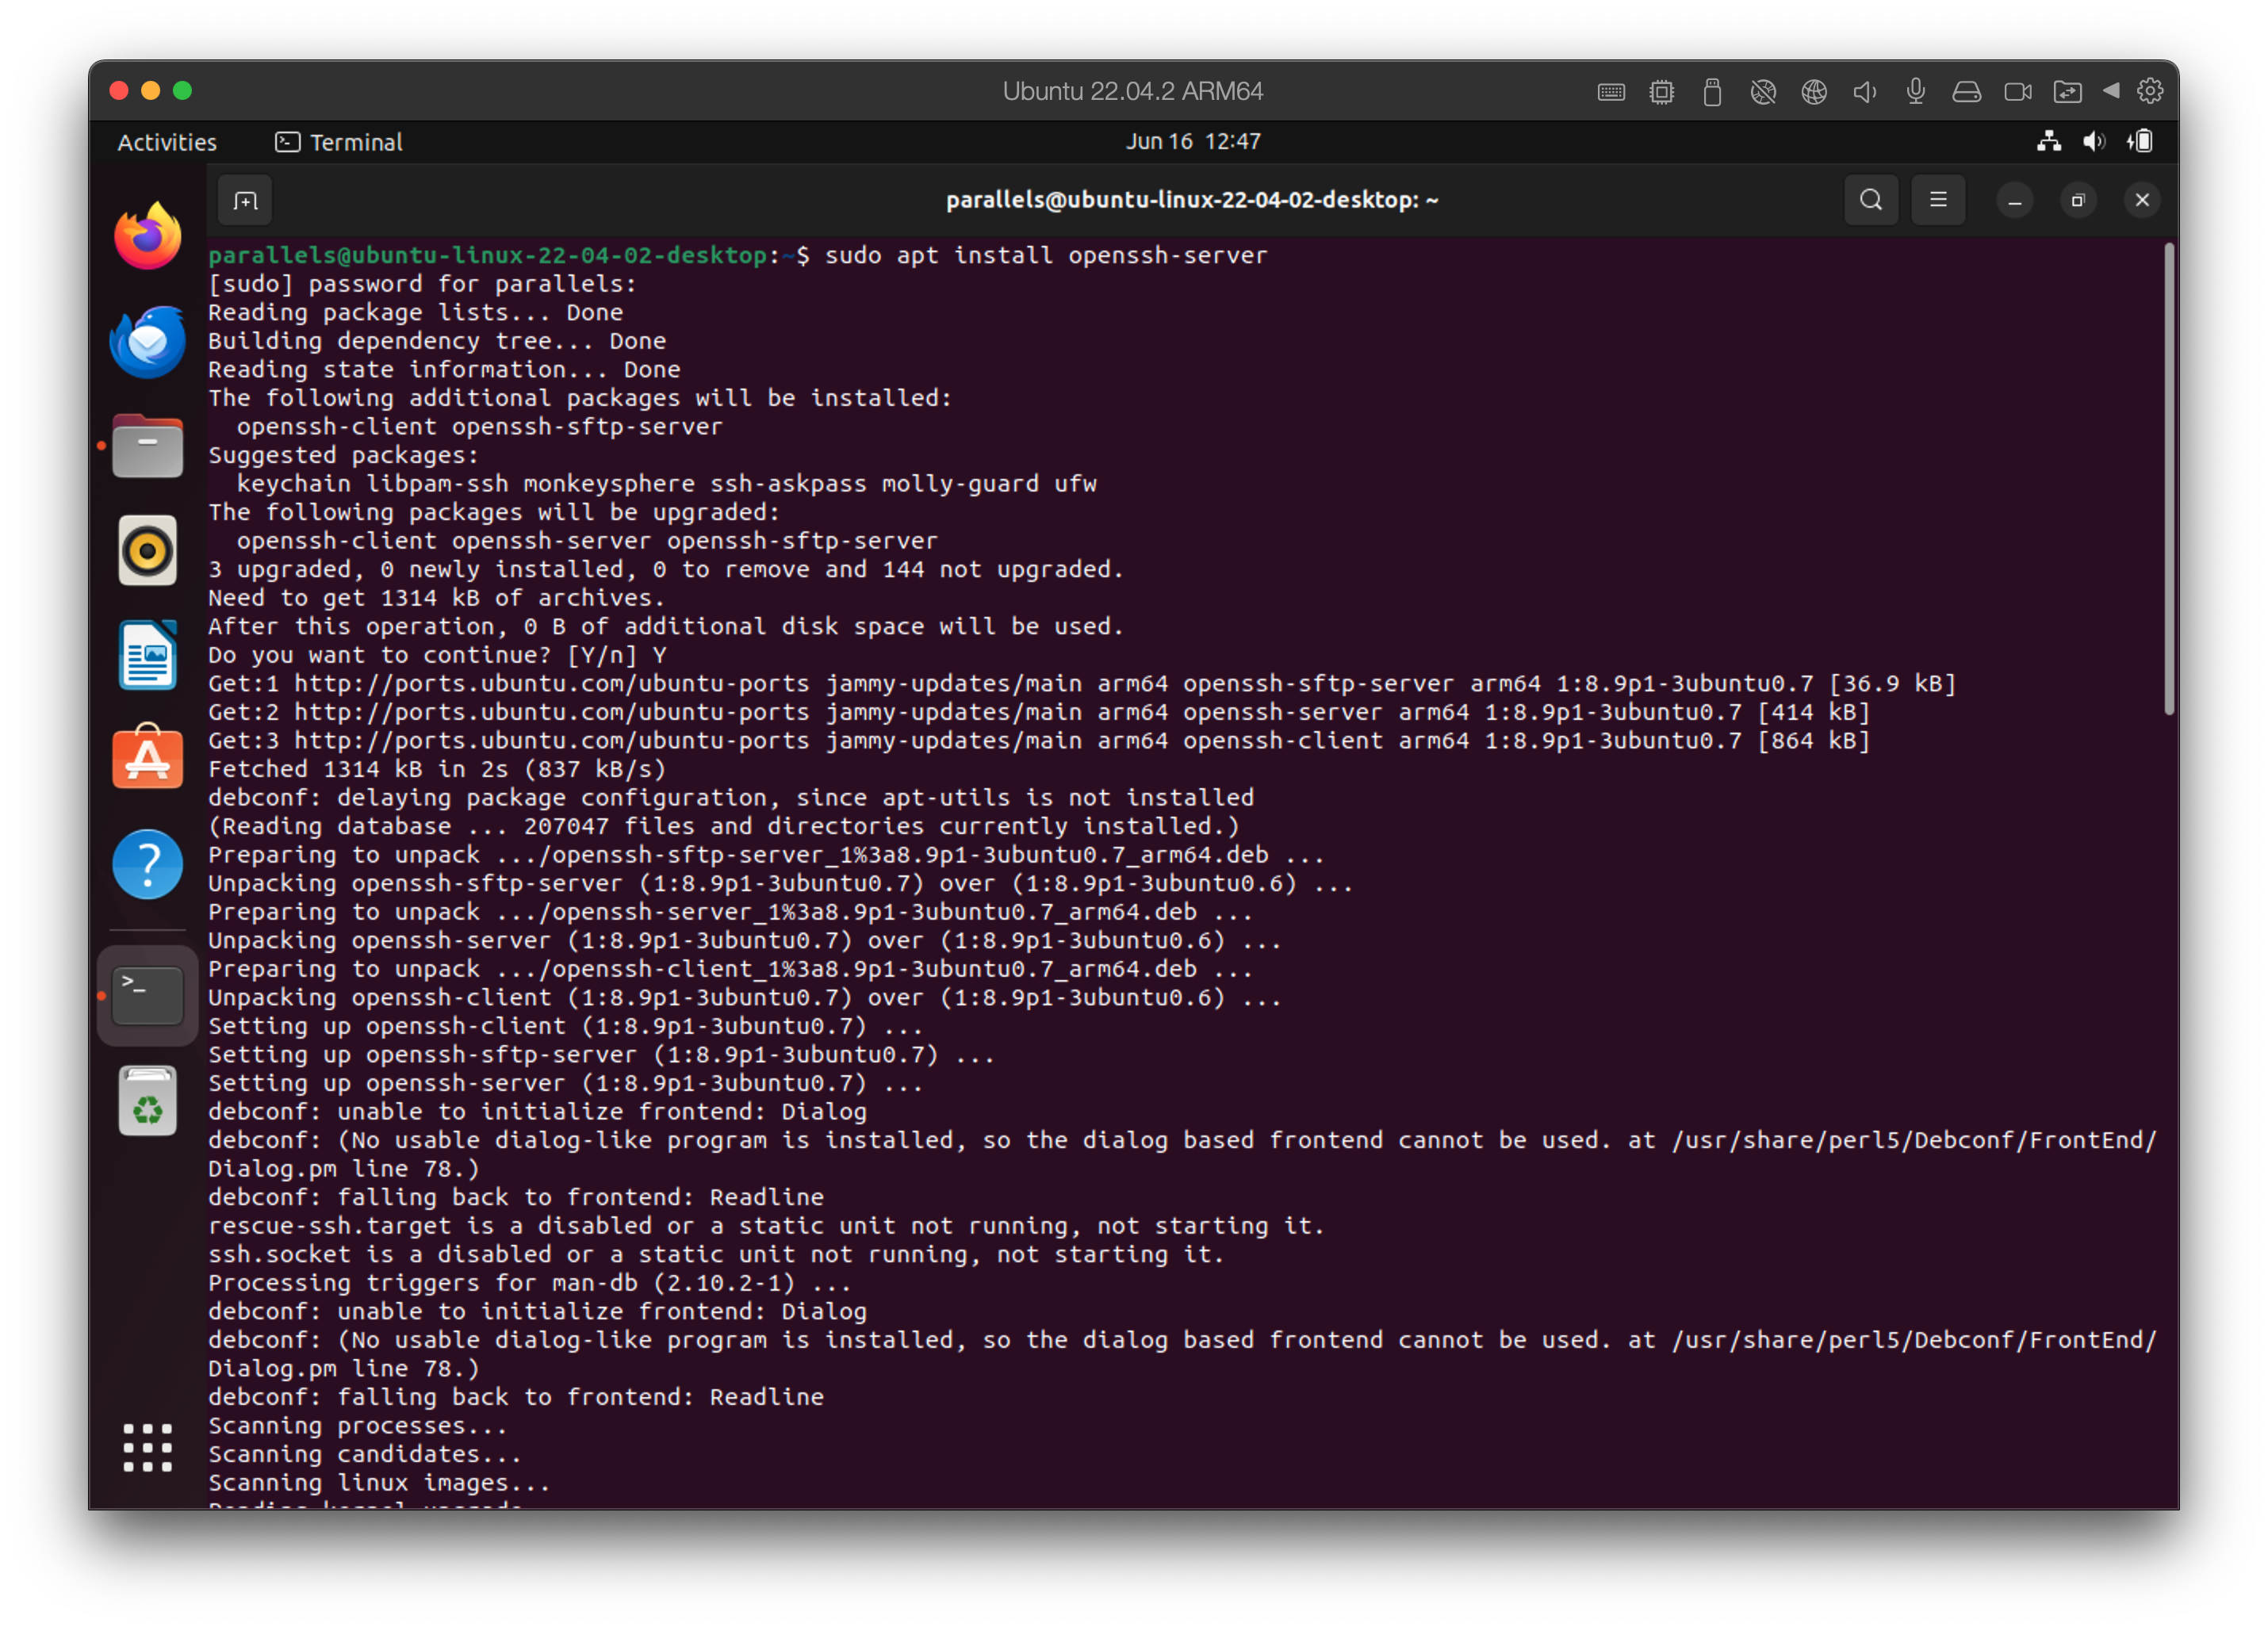Viewport: 2268px width, 1627px height.
Task: Click the 'Get:2' openssh-server download URL
Action: coord(552,712)
